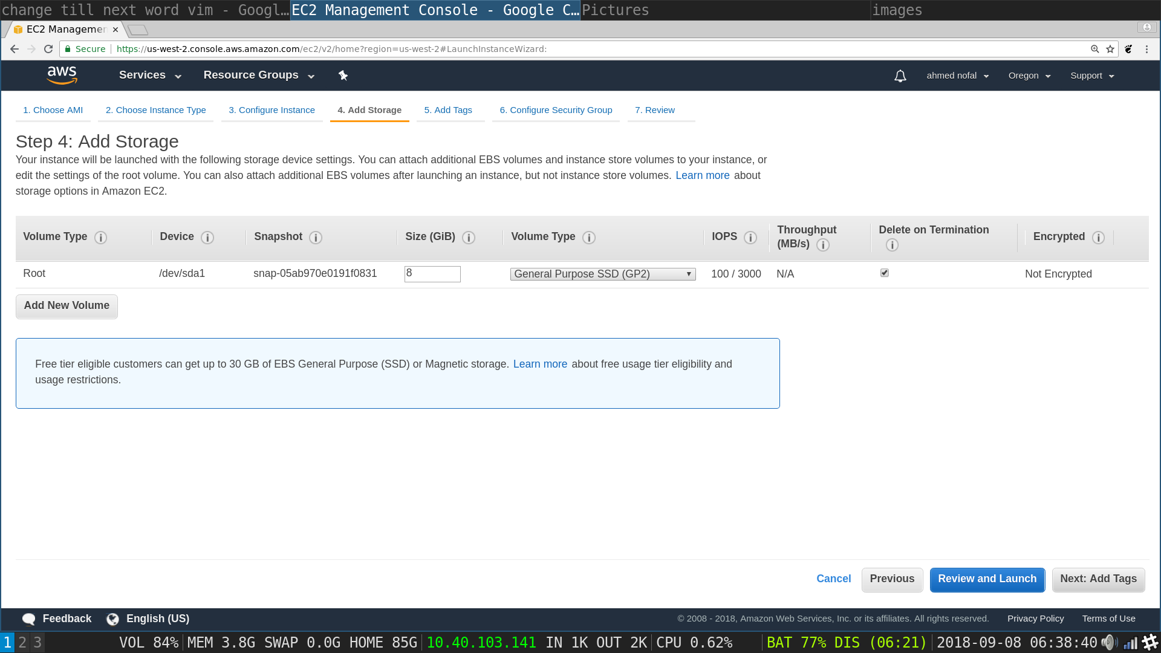Image resolution: width=1161 pixels, height=653 pixels.
Task: Click the Size (GiB) input field
Action: (x=432, y=274)
